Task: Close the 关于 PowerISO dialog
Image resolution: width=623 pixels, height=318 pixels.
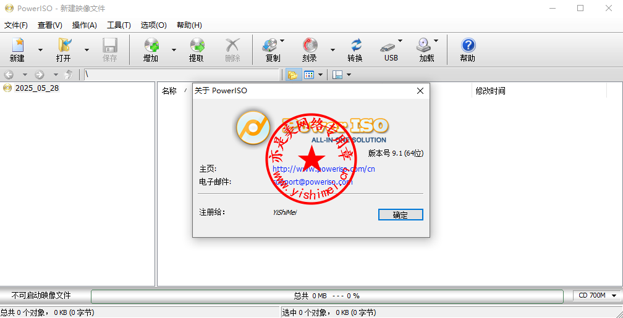Action: [x=420, y=91]
